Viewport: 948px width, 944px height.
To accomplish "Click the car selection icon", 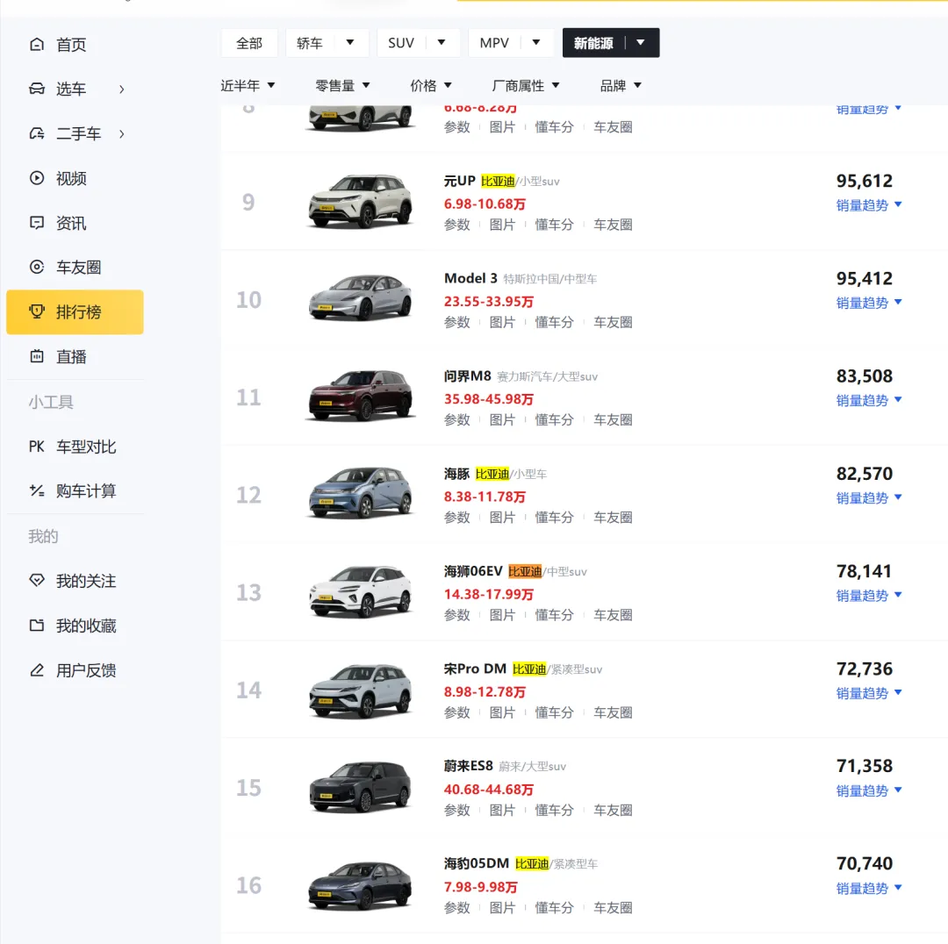I will 37,89.
